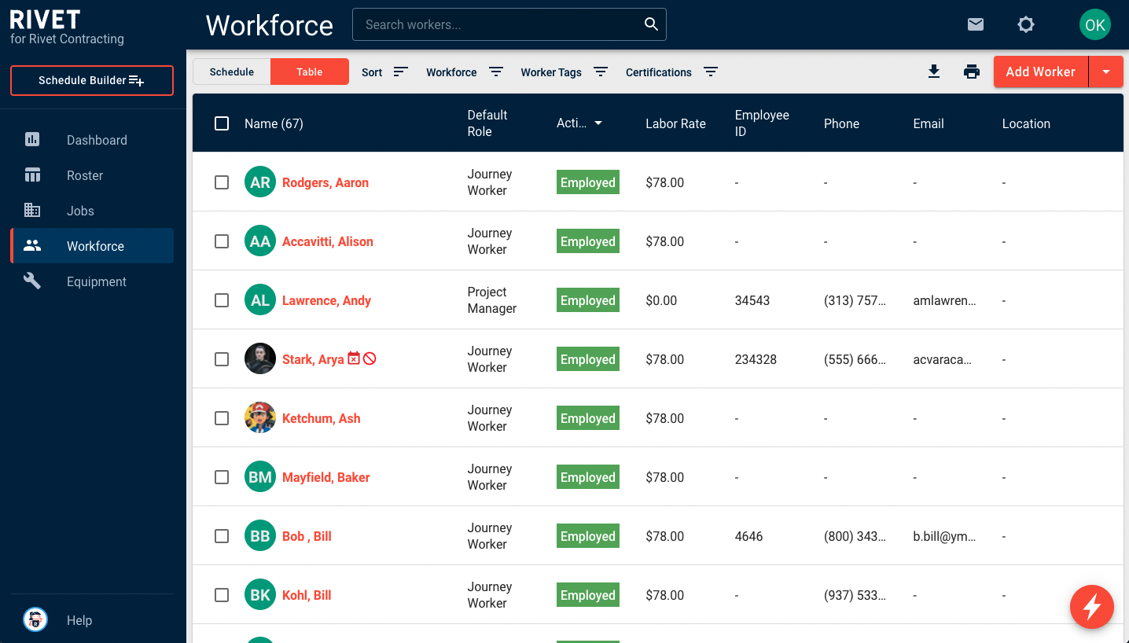
Task: Click Alison Accavitti's AA avatar
Action: pos(260,241)
